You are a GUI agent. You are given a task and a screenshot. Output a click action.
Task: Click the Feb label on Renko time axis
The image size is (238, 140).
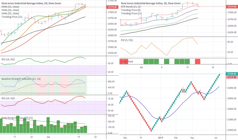point(176,138)
